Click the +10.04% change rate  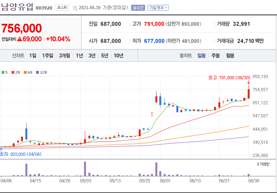58,39
